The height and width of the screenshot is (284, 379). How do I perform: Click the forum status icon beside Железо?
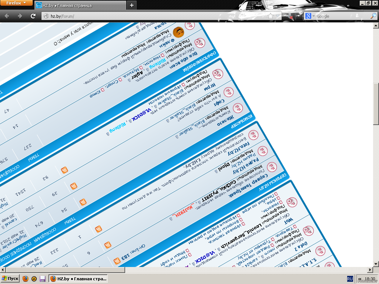(x=238, y=108)
